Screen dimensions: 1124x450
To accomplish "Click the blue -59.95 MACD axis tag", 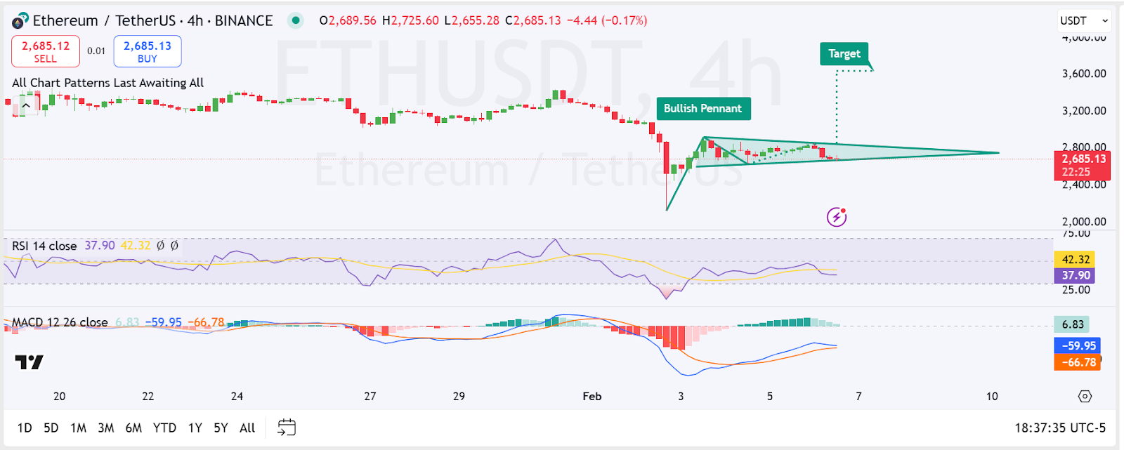I will click(1078, 345).
